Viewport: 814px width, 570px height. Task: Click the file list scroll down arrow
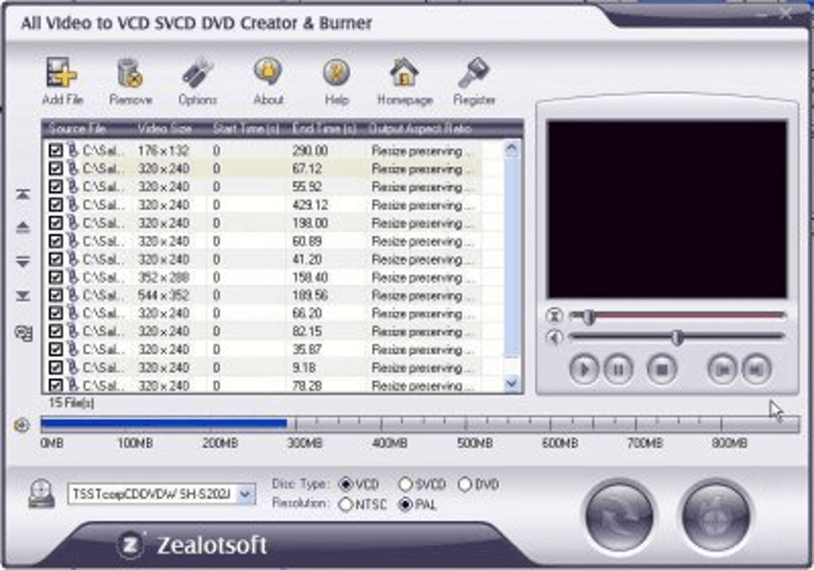click(x=512, y=384)
